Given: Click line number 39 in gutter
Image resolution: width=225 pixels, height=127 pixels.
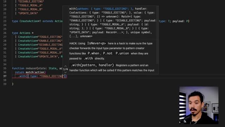Looking at the screenshot, I should click(x=5, y=84).
